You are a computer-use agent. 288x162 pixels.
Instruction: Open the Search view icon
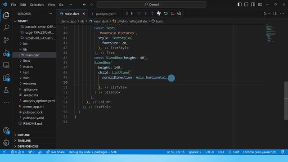[x=6, y=27]
